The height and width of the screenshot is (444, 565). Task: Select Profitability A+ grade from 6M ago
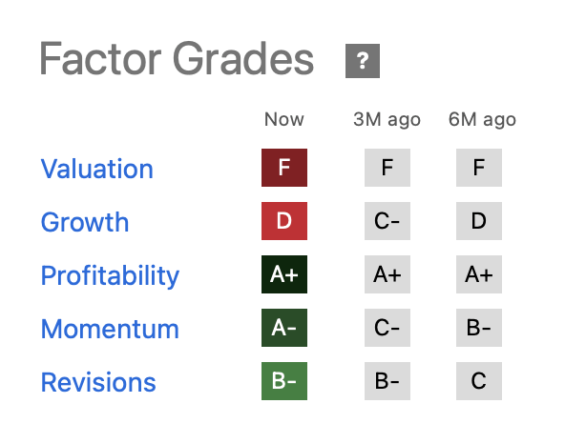[478, 274]
